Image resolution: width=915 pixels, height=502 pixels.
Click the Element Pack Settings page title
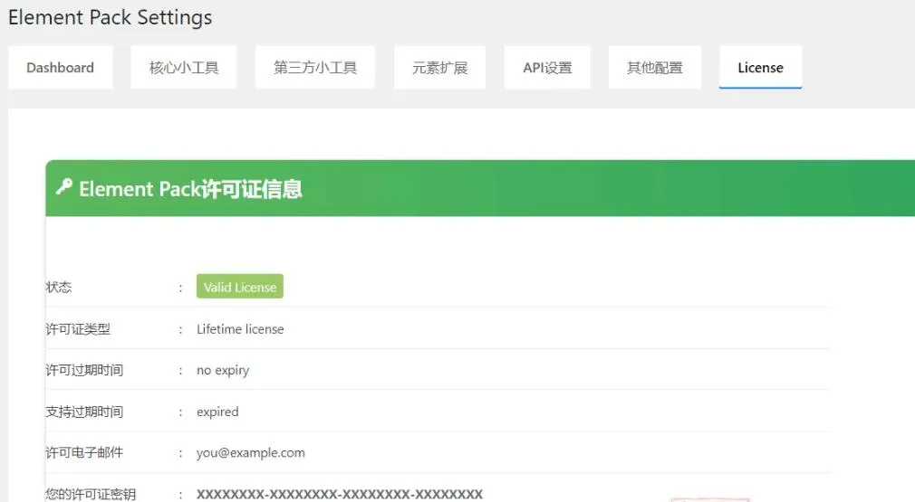click(111, 17)
